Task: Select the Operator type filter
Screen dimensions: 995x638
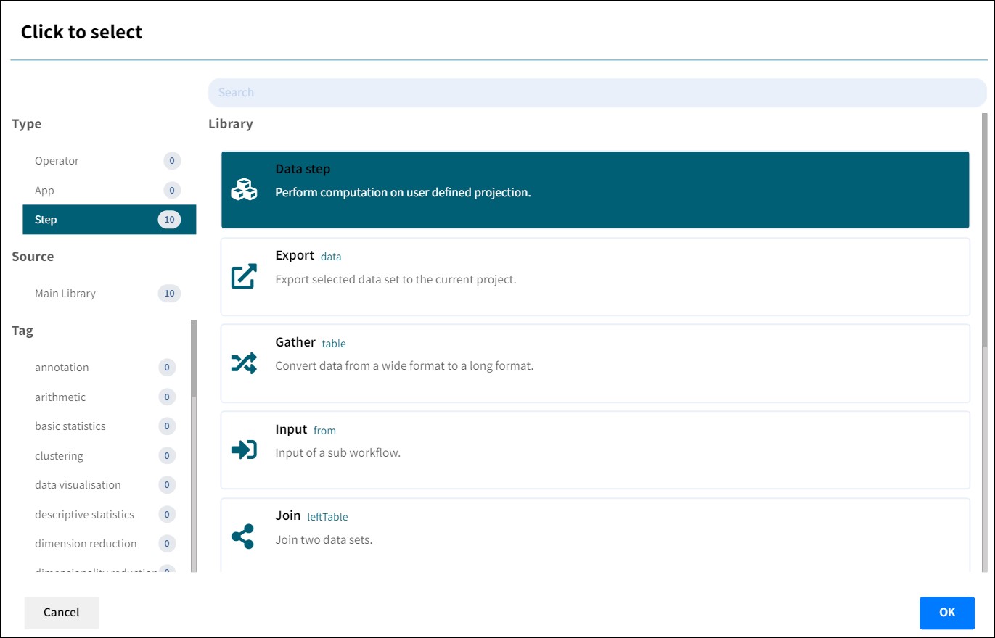Action: click(109, 161)
